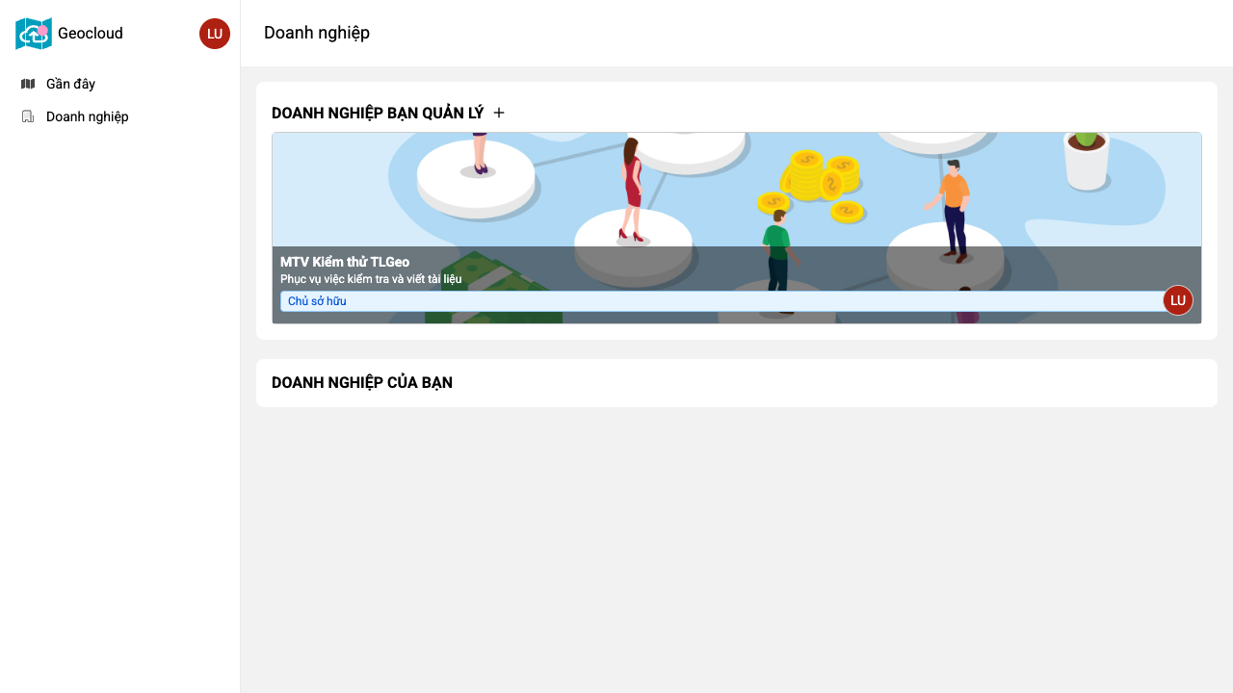1233x693 pixels.
Task: Click the Geocloud app name text
Action: (91, 34)
